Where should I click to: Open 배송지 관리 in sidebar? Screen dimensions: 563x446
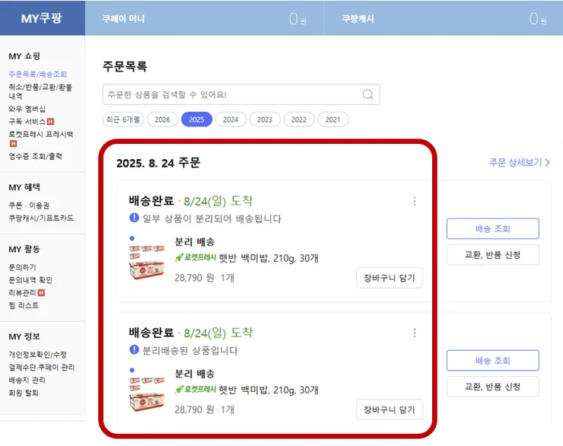coord(27,380)
